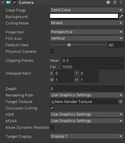The height and width of the screenshot is (143, 125).
Task: Click the Field of View slider handle
Action: click(x=69, y=45)
